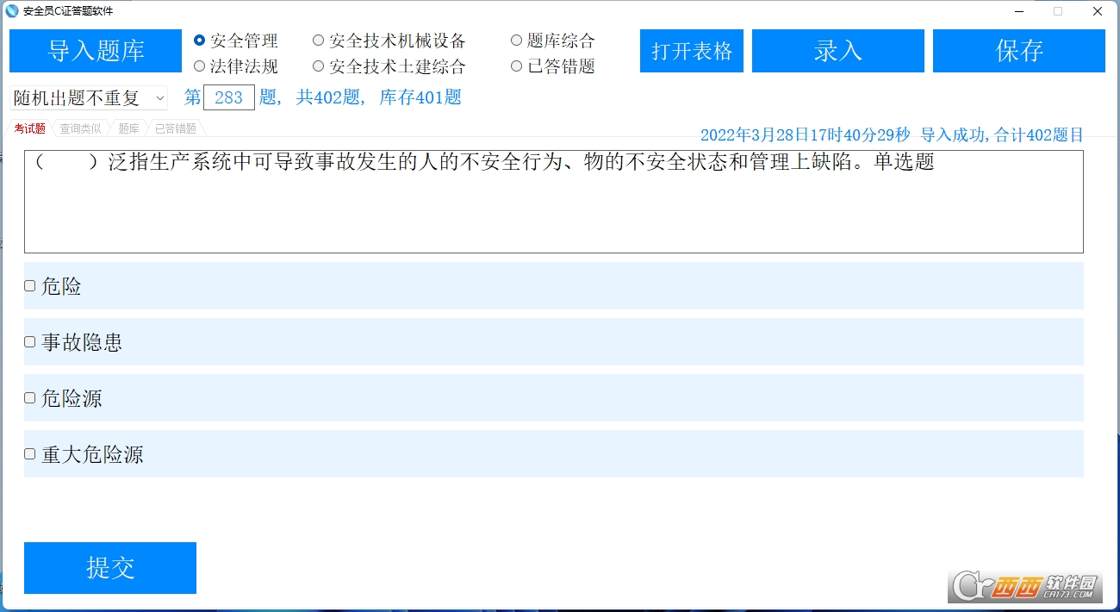Viewport: 1120px width, 612px height.
Task: Check the 危险 answer checkbox
Action: point(30,286)
